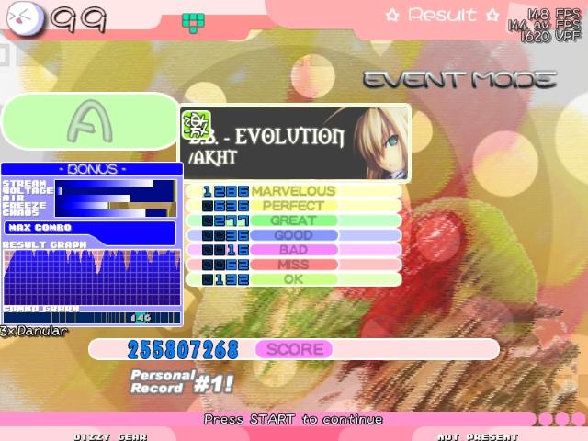Click the large A grade letter
Image resolution: width=588 pixels, height=441 pixels.
[90, 120]
